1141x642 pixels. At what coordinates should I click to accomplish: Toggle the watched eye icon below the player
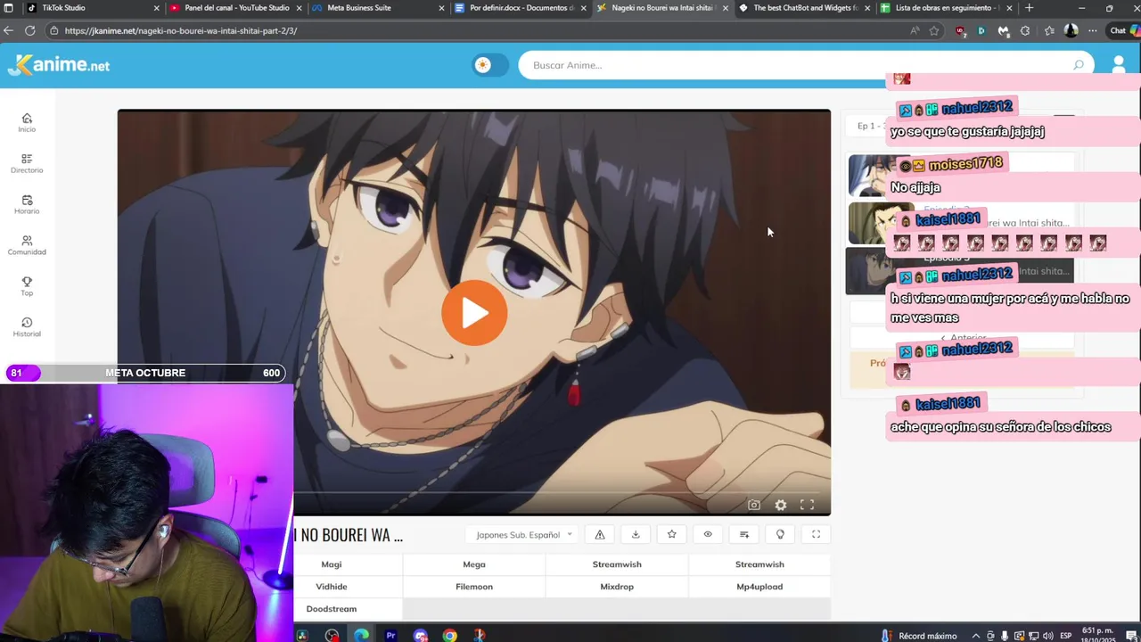(x=708, y=535)
